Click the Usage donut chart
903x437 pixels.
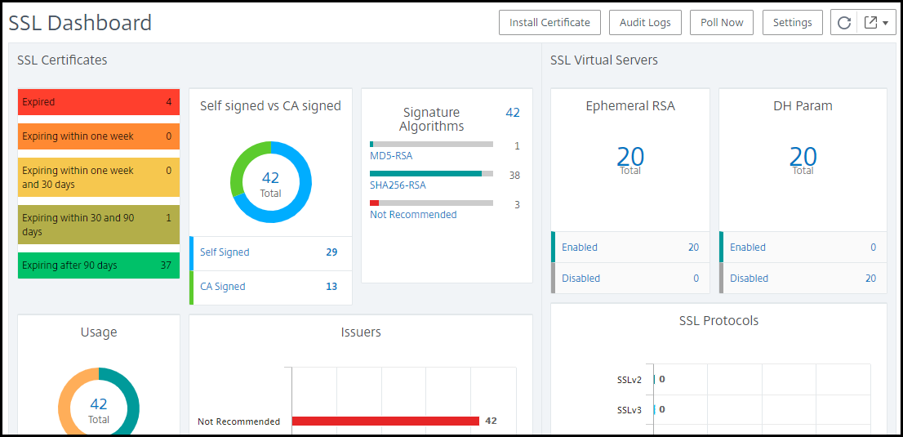99,402
